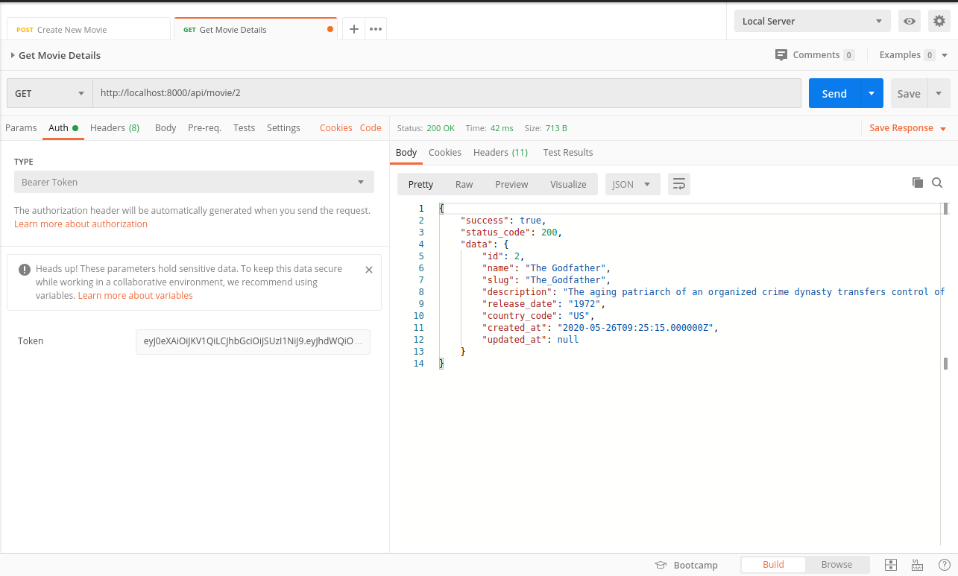
Task: Open Bearer Token auth type dropdown
Action: (194, 182)
